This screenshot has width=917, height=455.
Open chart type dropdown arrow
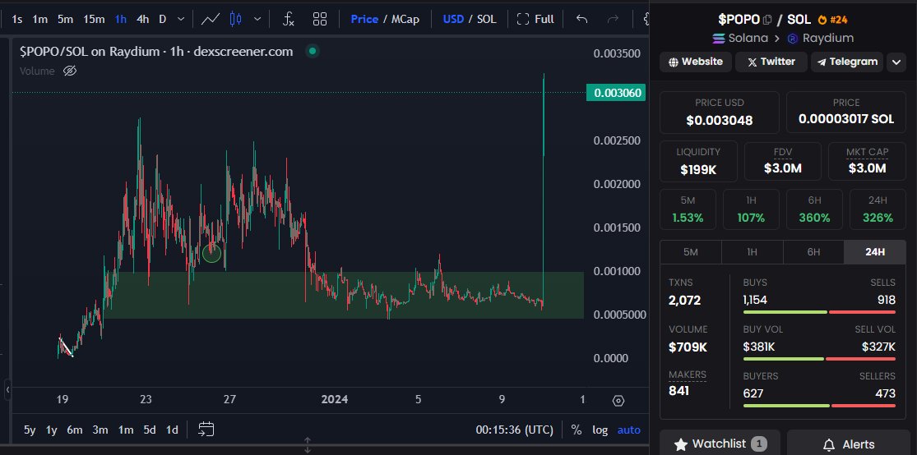pyautogui.click(x=257, y=19)
